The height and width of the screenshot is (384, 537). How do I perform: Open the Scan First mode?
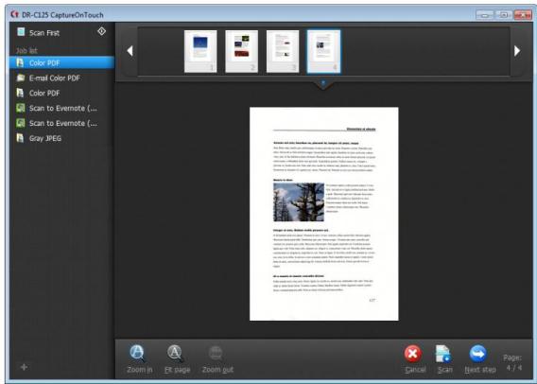(44, 33)
